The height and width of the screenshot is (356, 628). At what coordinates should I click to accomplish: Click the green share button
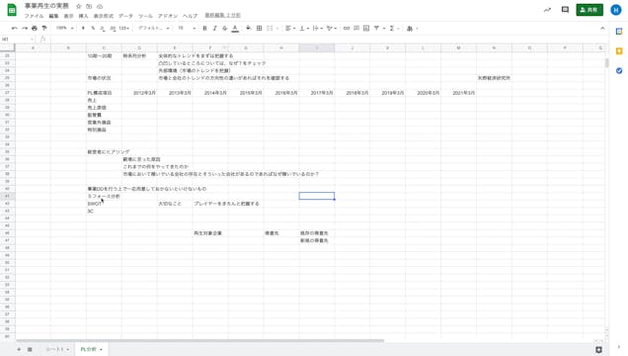click(x=589, y=10)
